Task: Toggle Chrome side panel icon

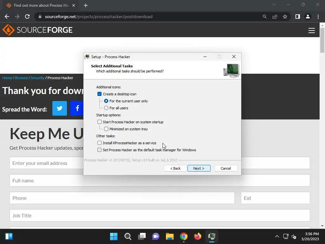Action: (298, 17)
